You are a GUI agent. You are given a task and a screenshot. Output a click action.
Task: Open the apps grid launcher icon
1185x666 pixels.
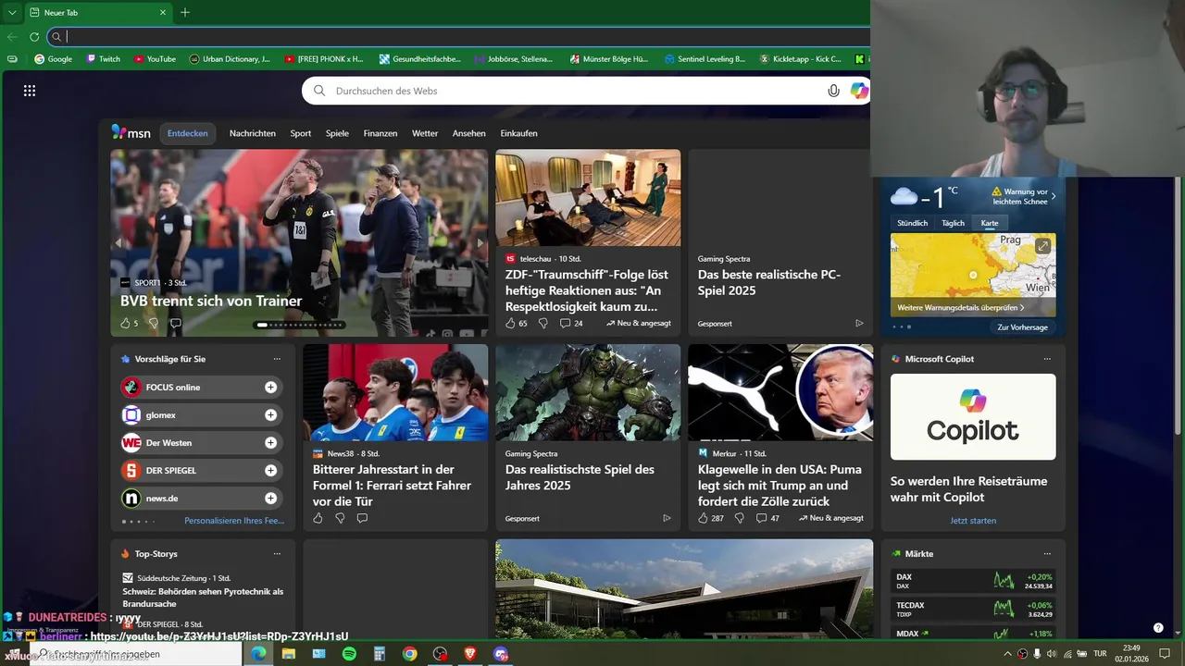(30, 91)
